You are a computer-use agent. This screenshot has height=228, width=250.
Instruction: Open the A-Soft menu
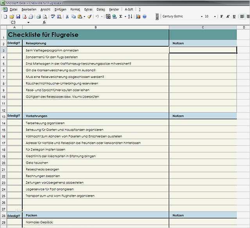point(129,9)
